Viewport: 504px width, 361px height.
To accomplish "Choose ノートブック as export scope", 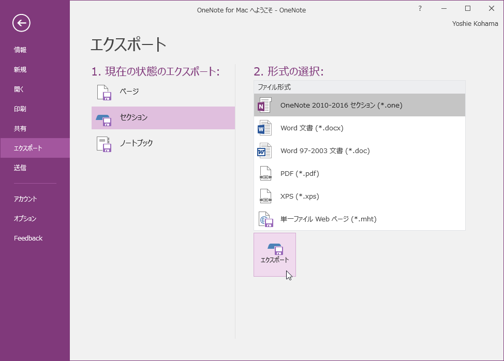I will click(163, 144).
